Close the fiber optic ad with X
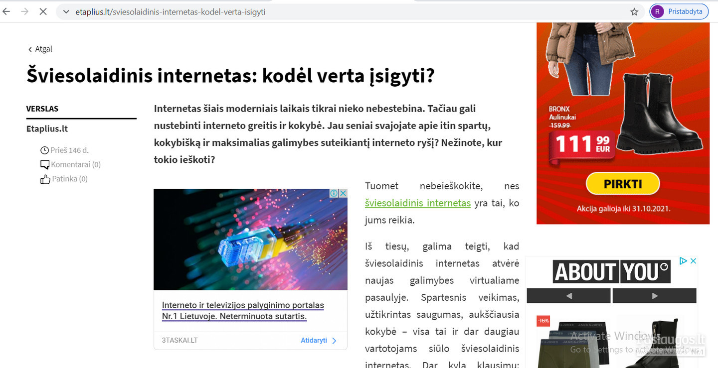This screenshot has height=368, width=718. (343, 193)
